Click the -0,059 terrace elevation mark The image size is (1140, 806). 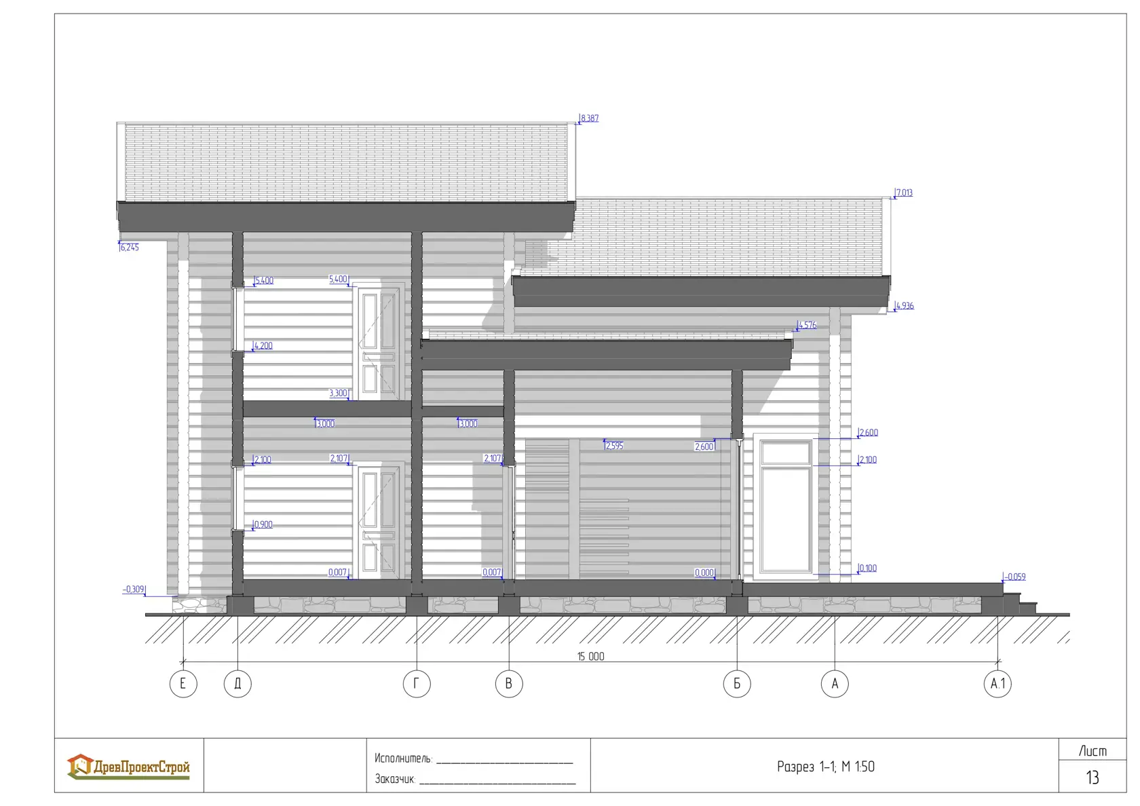pyautogui.click(x=1014, y=577)
